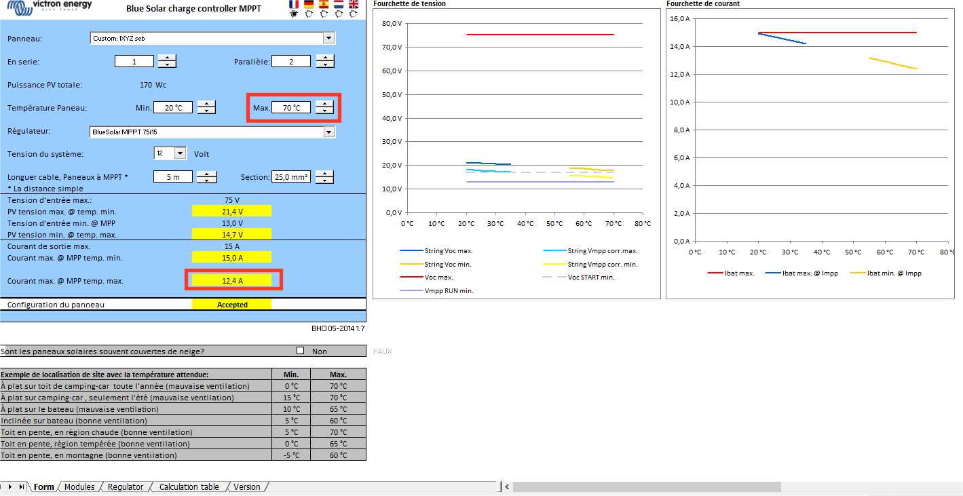
Task: Open the Panneau dropdown list
Action: click(329, 38)
